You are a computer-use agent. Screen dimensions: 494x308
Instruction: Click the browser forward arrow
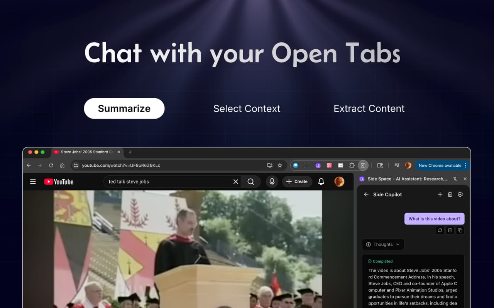[40, 166]
